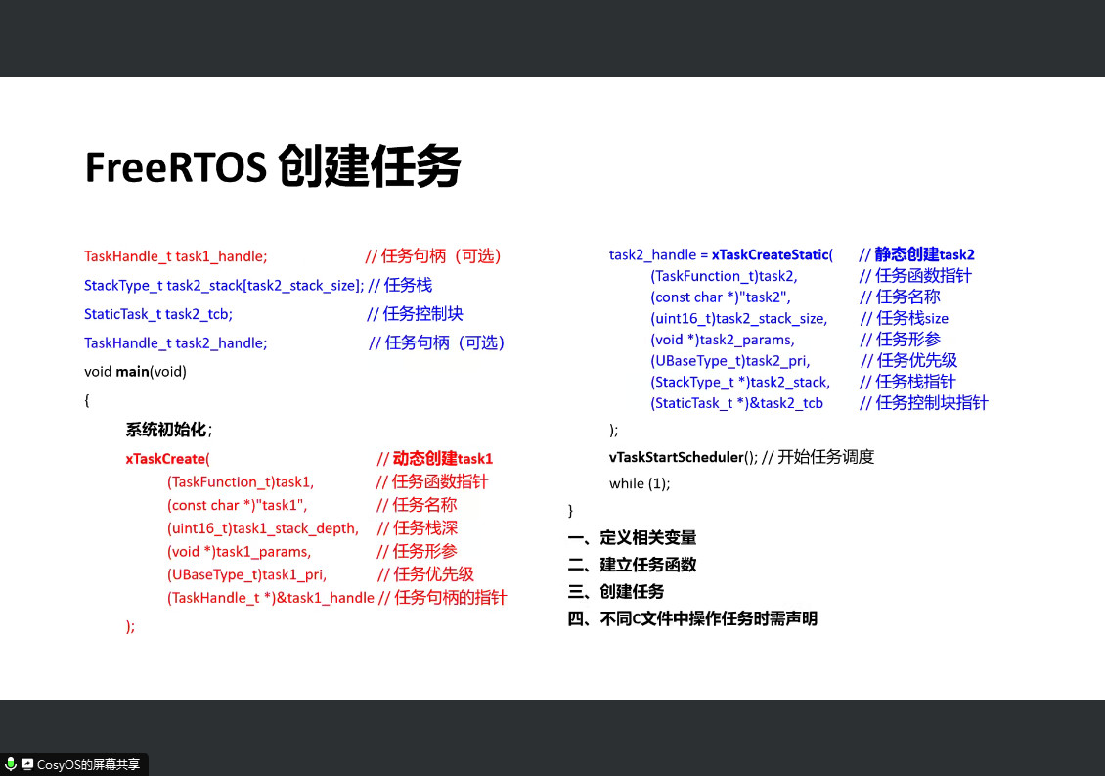
Task: Click comment '// 动态创建task1'
Action: click(x=435, y=459)
